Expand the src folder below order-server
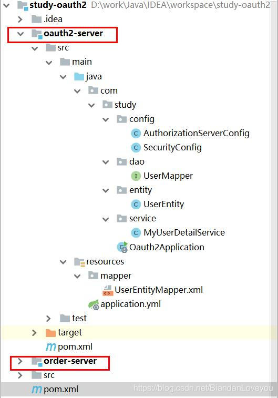 (20, 375)
